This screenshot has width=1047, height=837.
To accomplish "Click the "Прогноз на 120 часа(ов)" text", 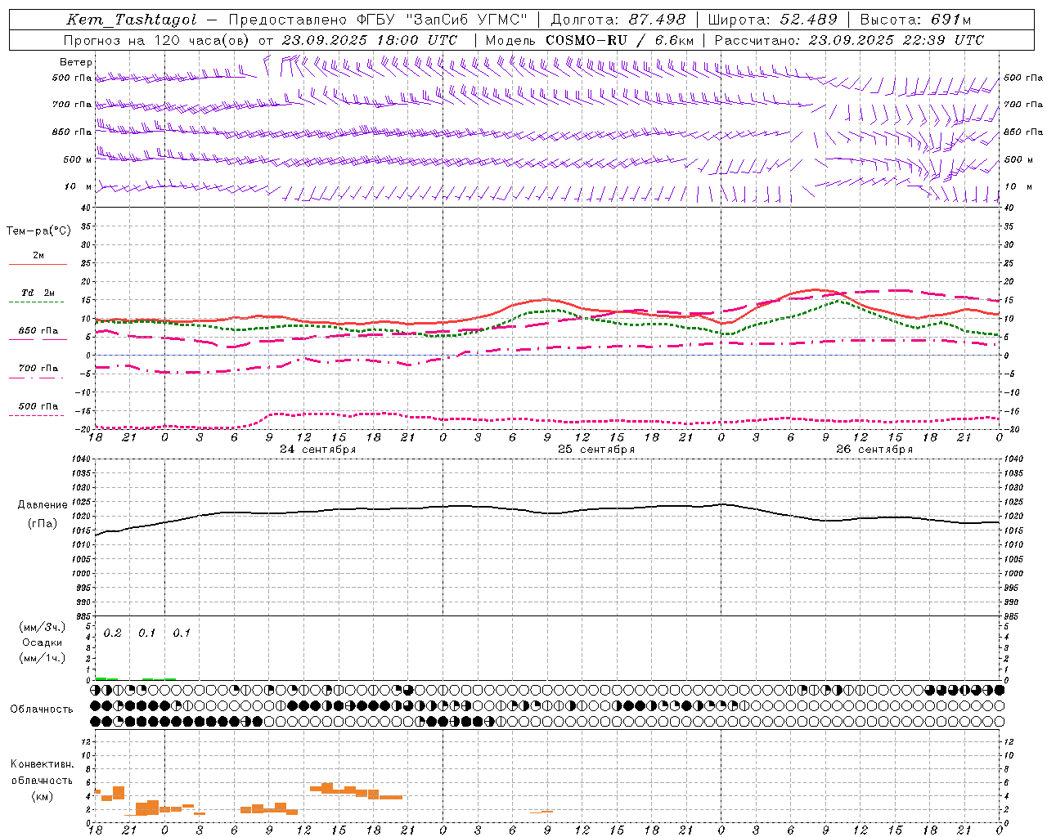I will point(157,40).
